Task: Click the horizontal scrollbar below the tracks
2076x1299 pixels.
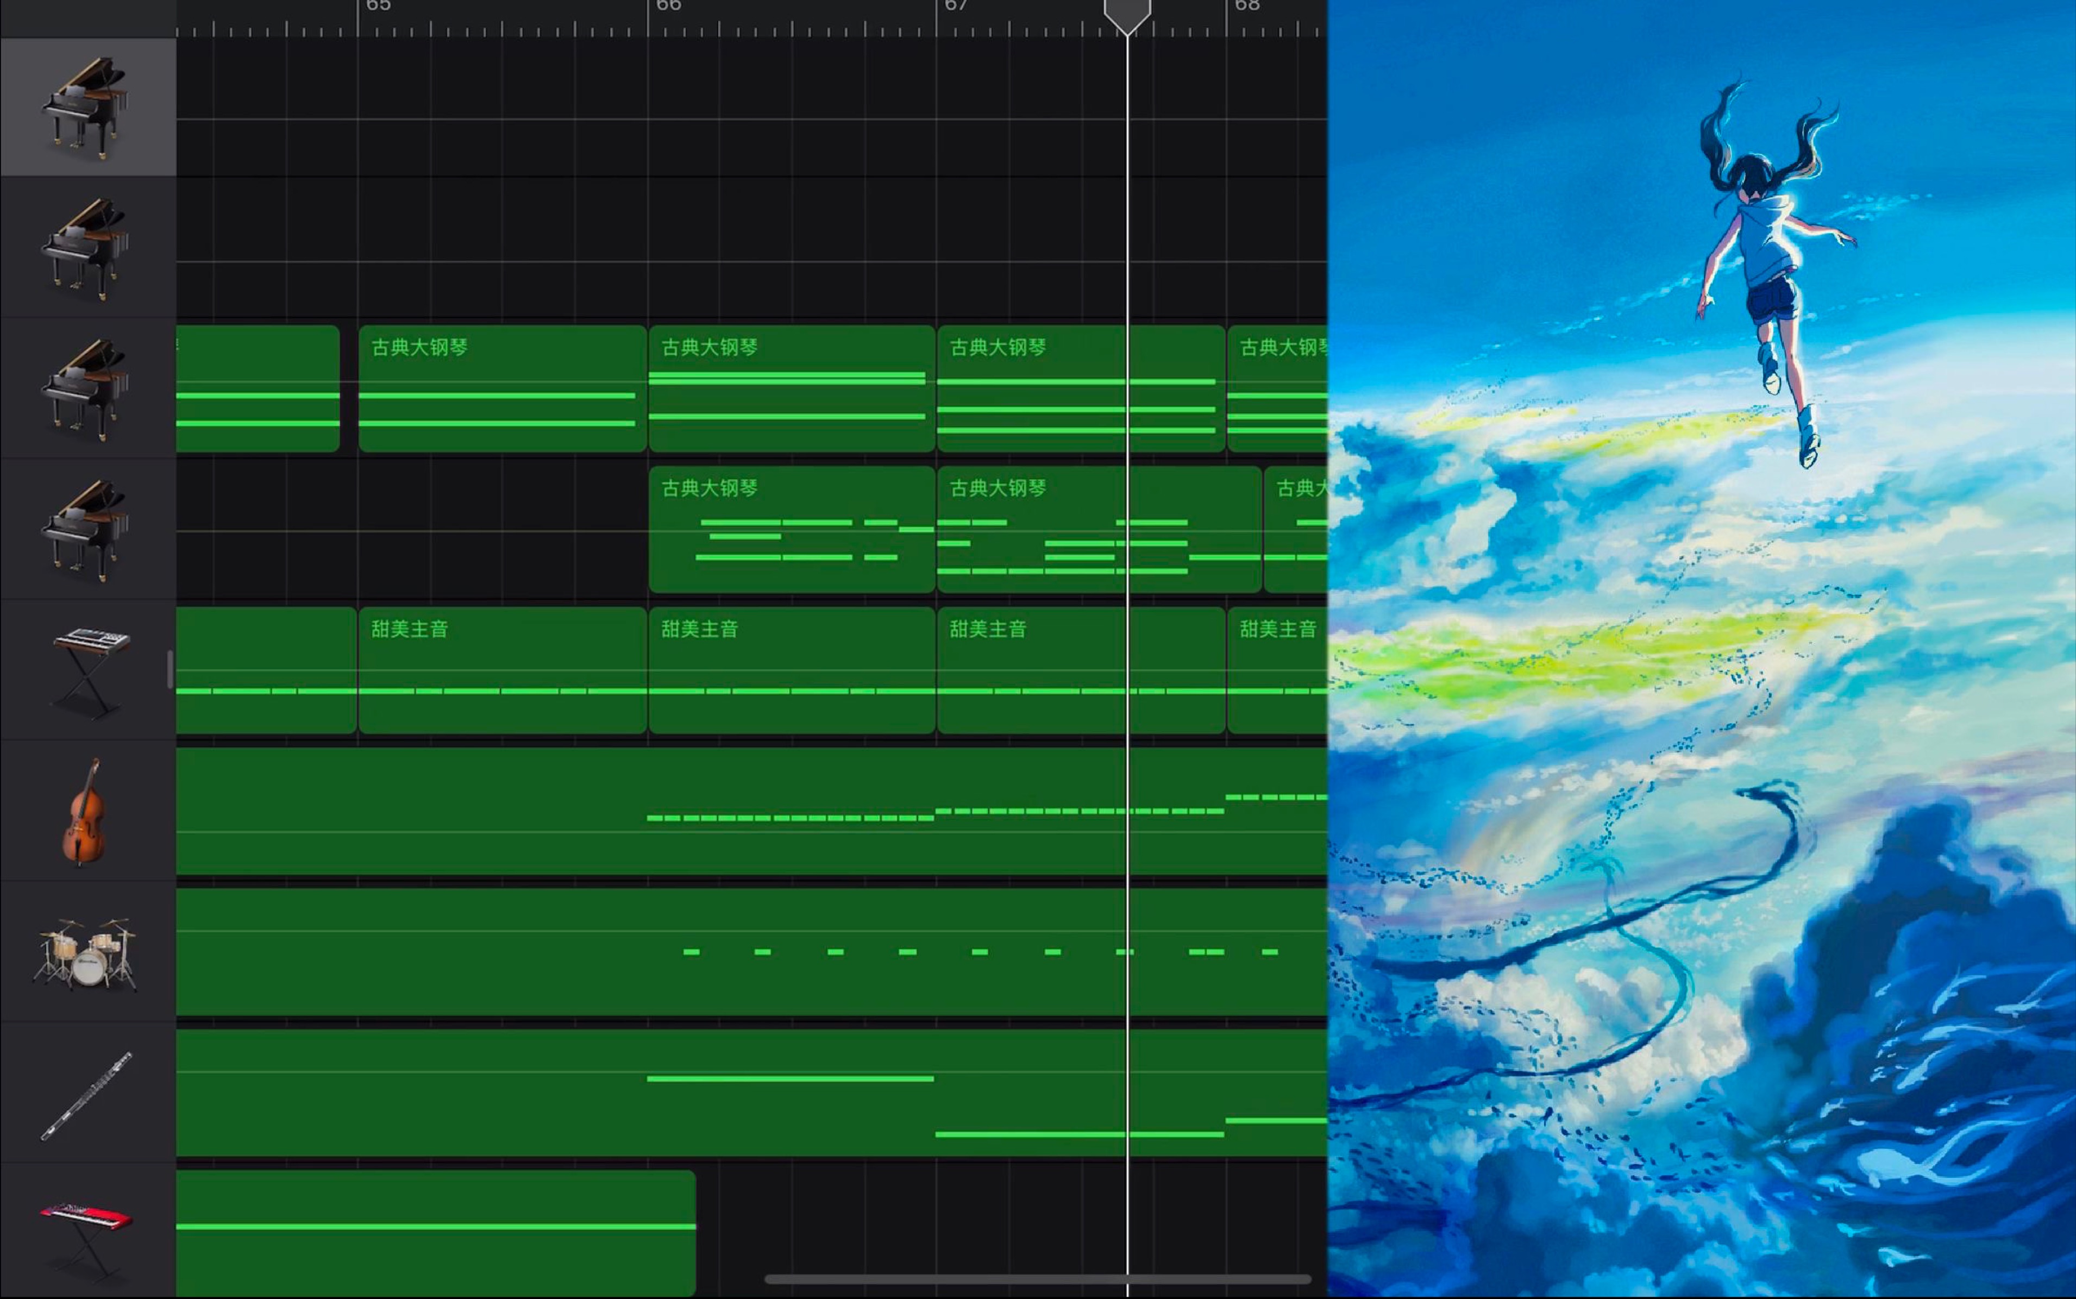Action: pyautogui.click(x=1038, y=1279)
